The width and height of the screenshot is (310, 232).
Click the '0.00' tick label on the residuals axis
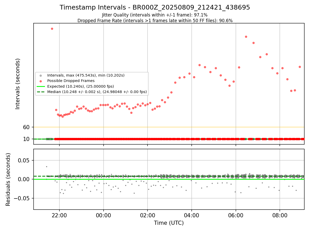[x=24, y=179]
